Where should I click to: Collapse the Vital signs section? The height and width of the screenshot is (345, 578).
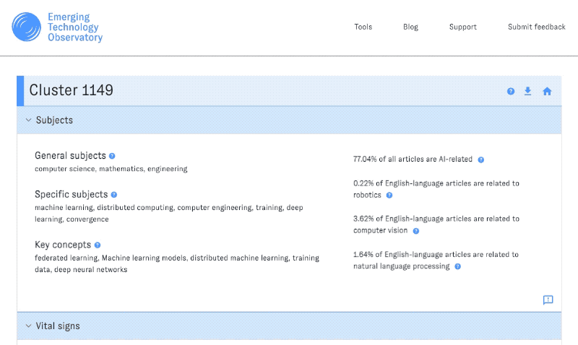click(x=28, y=326)
